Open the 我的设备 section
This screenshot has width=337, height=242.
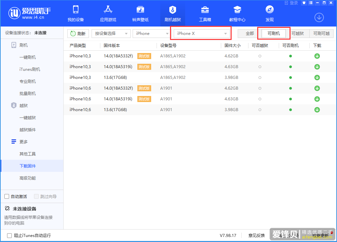[x=76, y=13]
